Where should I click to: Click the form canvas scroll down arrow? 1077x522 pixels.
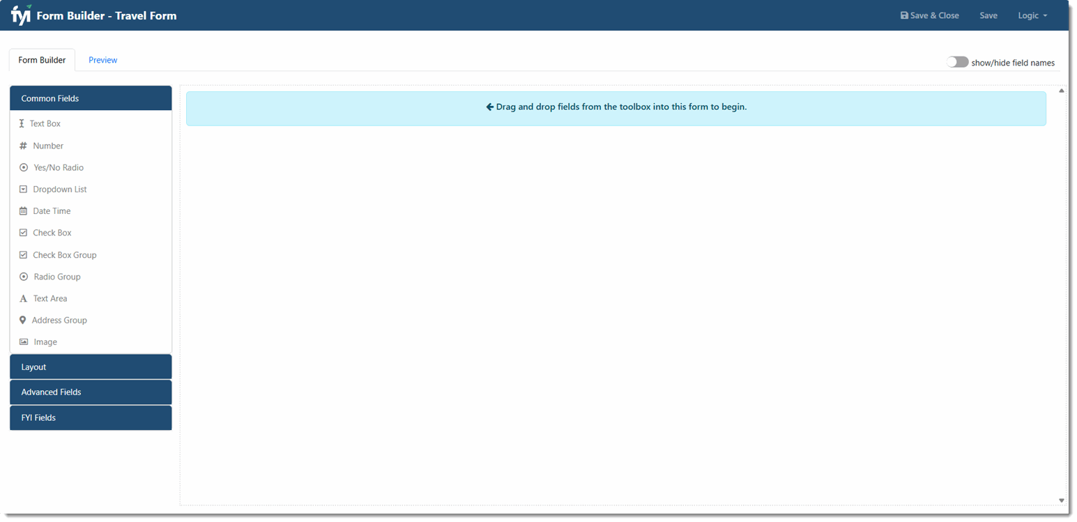(1062, 500)
